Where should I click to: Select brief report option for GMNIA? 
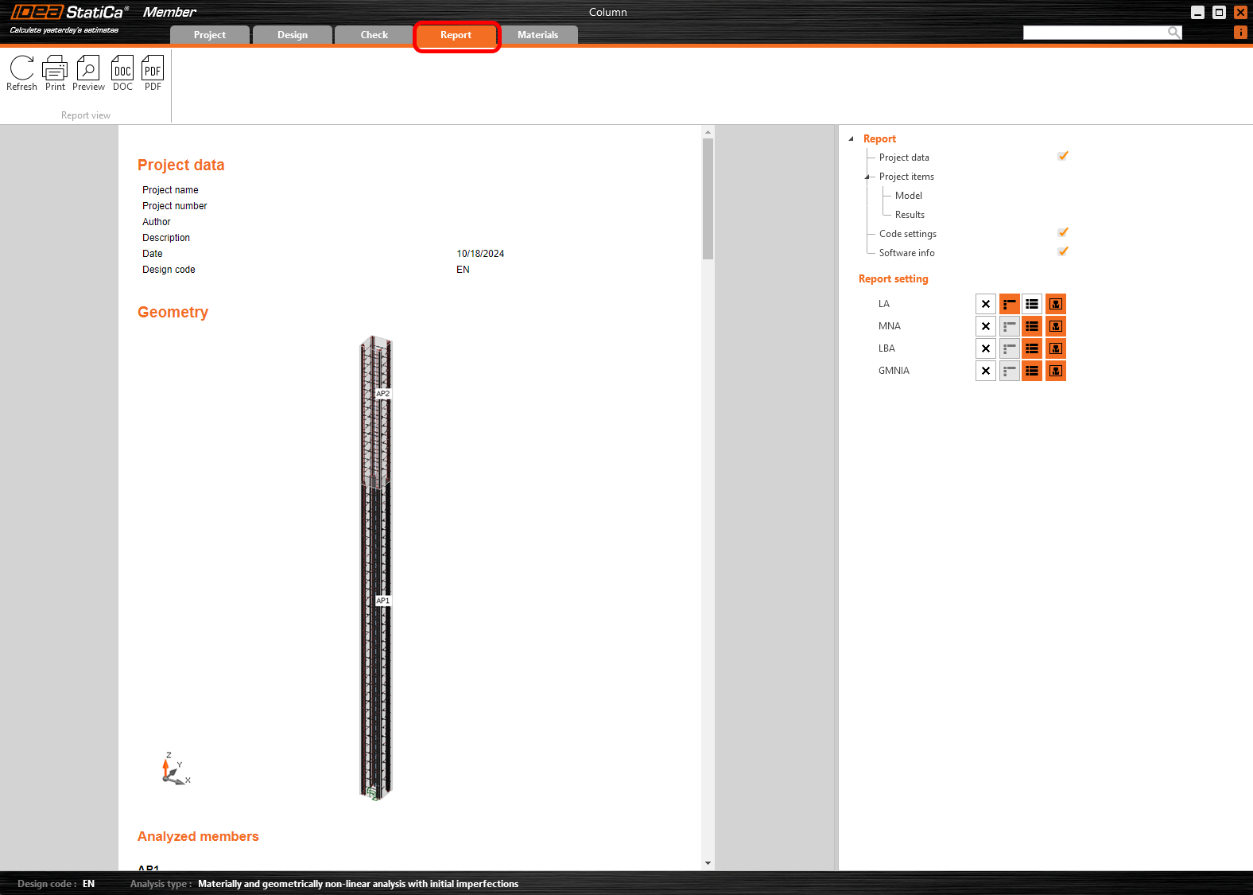point(1010,371)
